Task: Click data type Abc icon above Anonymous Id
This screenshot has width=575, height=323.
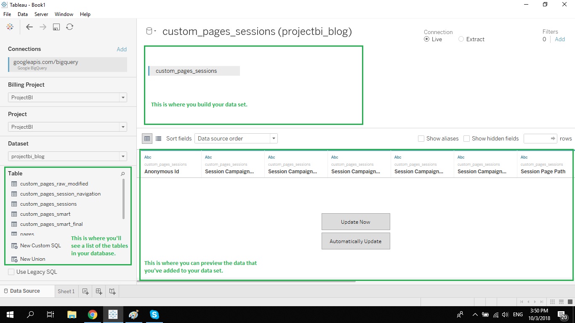Action: [148, 157]
